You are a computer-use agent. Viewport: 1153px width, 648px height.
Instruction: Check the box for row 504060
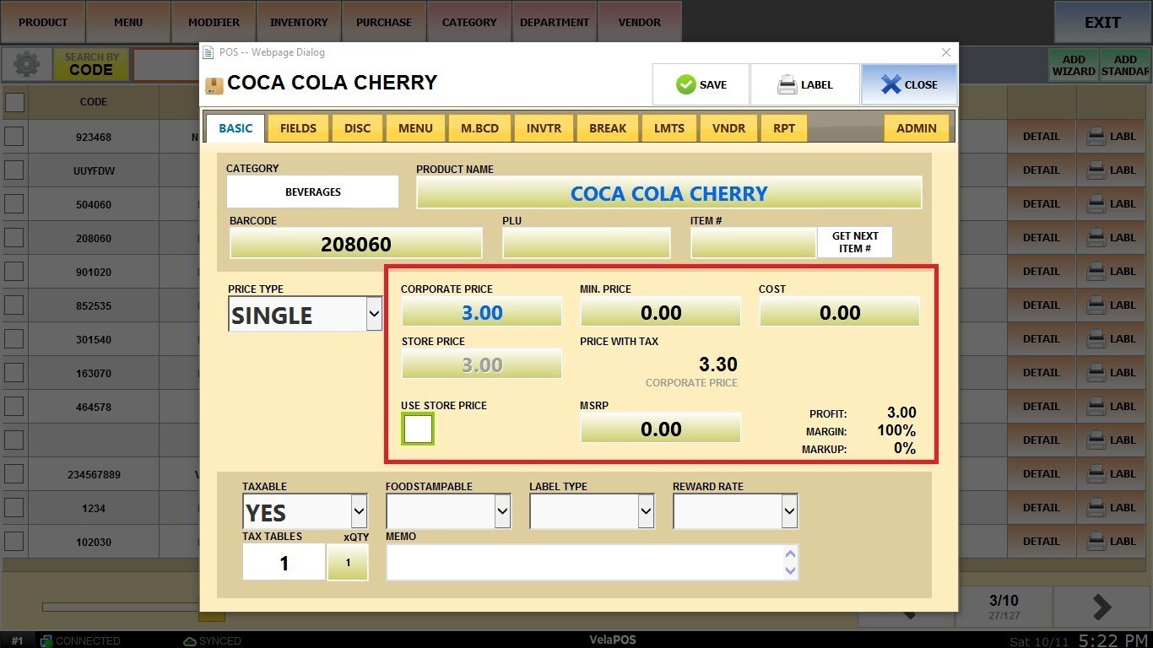14,204
